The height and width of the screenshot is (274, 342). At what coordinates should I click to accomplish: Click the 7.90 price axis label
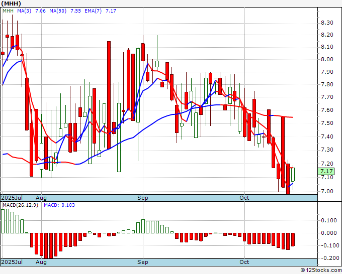point(327,72)
